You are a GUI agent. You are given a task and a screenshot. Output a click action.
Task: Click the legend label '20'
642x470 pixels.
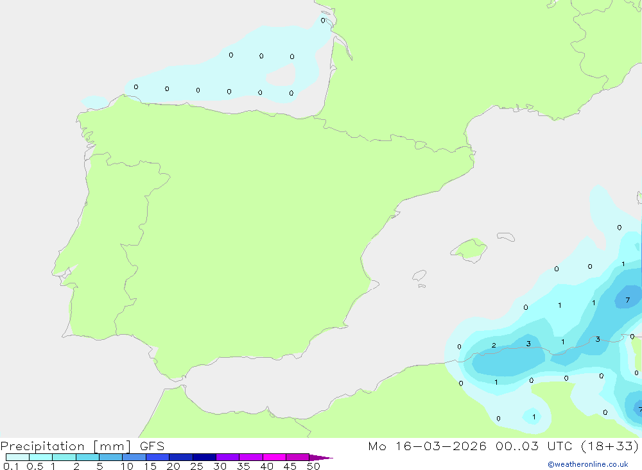point(173,466)
